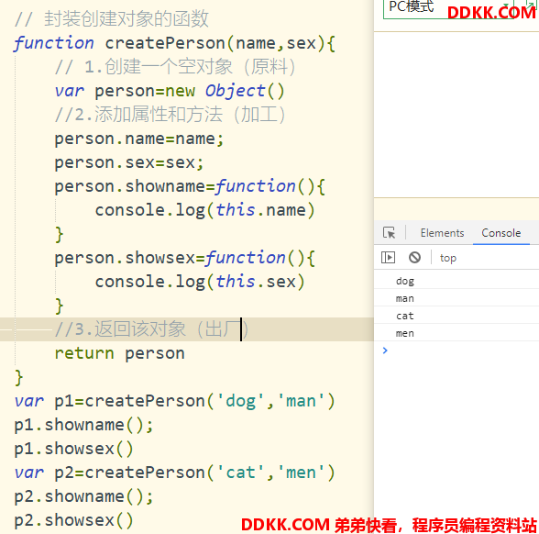
Task: Select the men console output line
Action: [456, 333]
